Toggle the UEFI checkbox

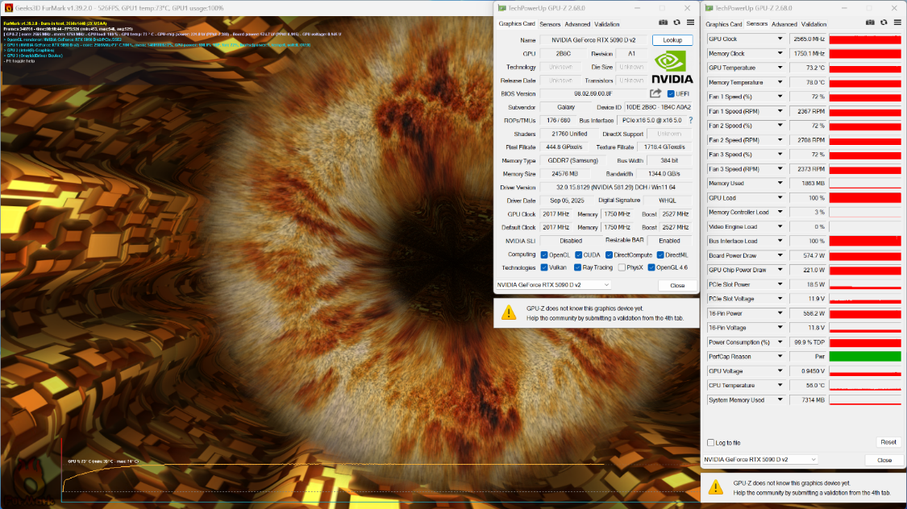[x=671, y=93]
